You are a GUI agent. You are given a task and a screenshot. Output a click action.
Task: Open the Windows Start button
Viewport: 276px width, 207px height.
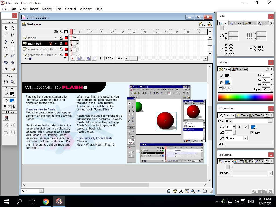(6, 202)
